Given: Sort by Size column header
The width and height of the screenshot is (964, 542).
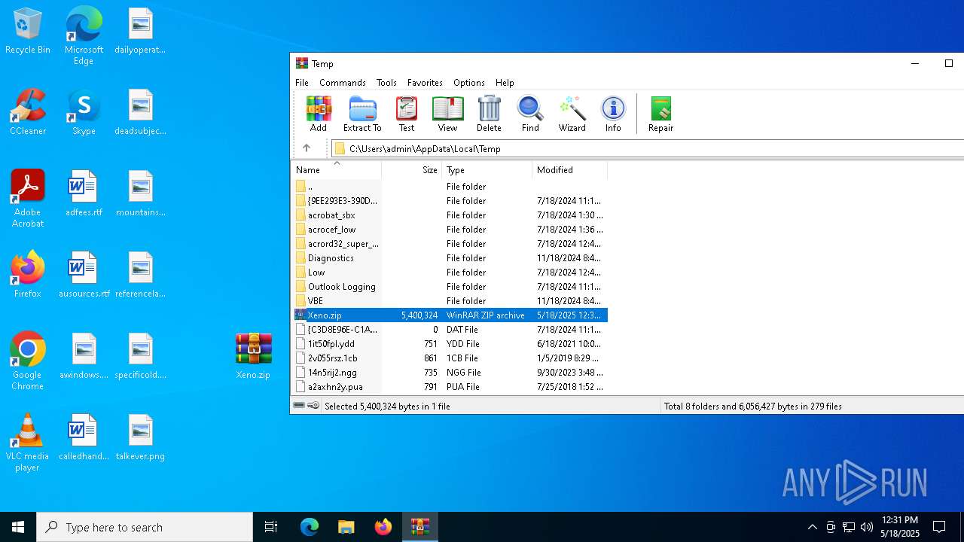Looking at the screenshot, I should click(x=411, y=170).
